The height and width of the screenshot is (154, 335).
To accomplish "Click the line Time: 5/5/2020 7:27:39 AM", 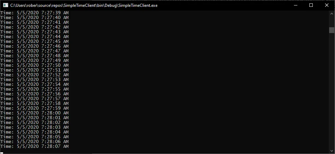I will [35, 13].
